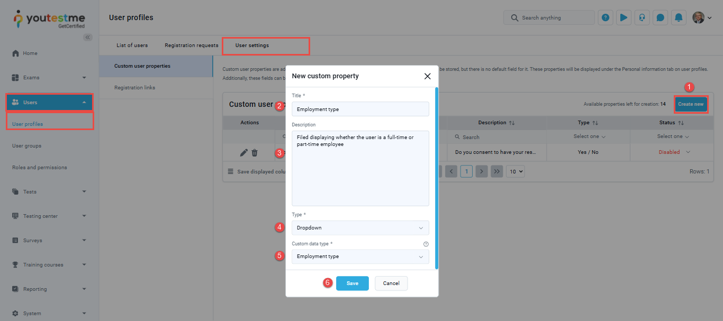Open the Registration requests tab
723x321 pixels.
pos(192,45)
